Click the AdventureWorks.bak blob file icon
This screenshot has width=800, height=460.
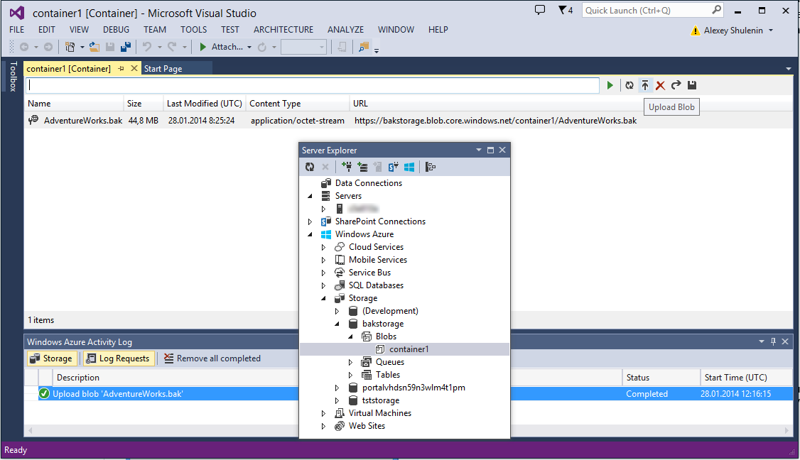pos(33,121)
